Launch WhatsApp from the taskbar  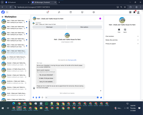tap(47, 103)
